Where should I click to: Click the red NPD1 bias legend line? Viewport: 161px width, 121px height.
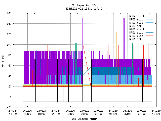(x=150, y=36)
